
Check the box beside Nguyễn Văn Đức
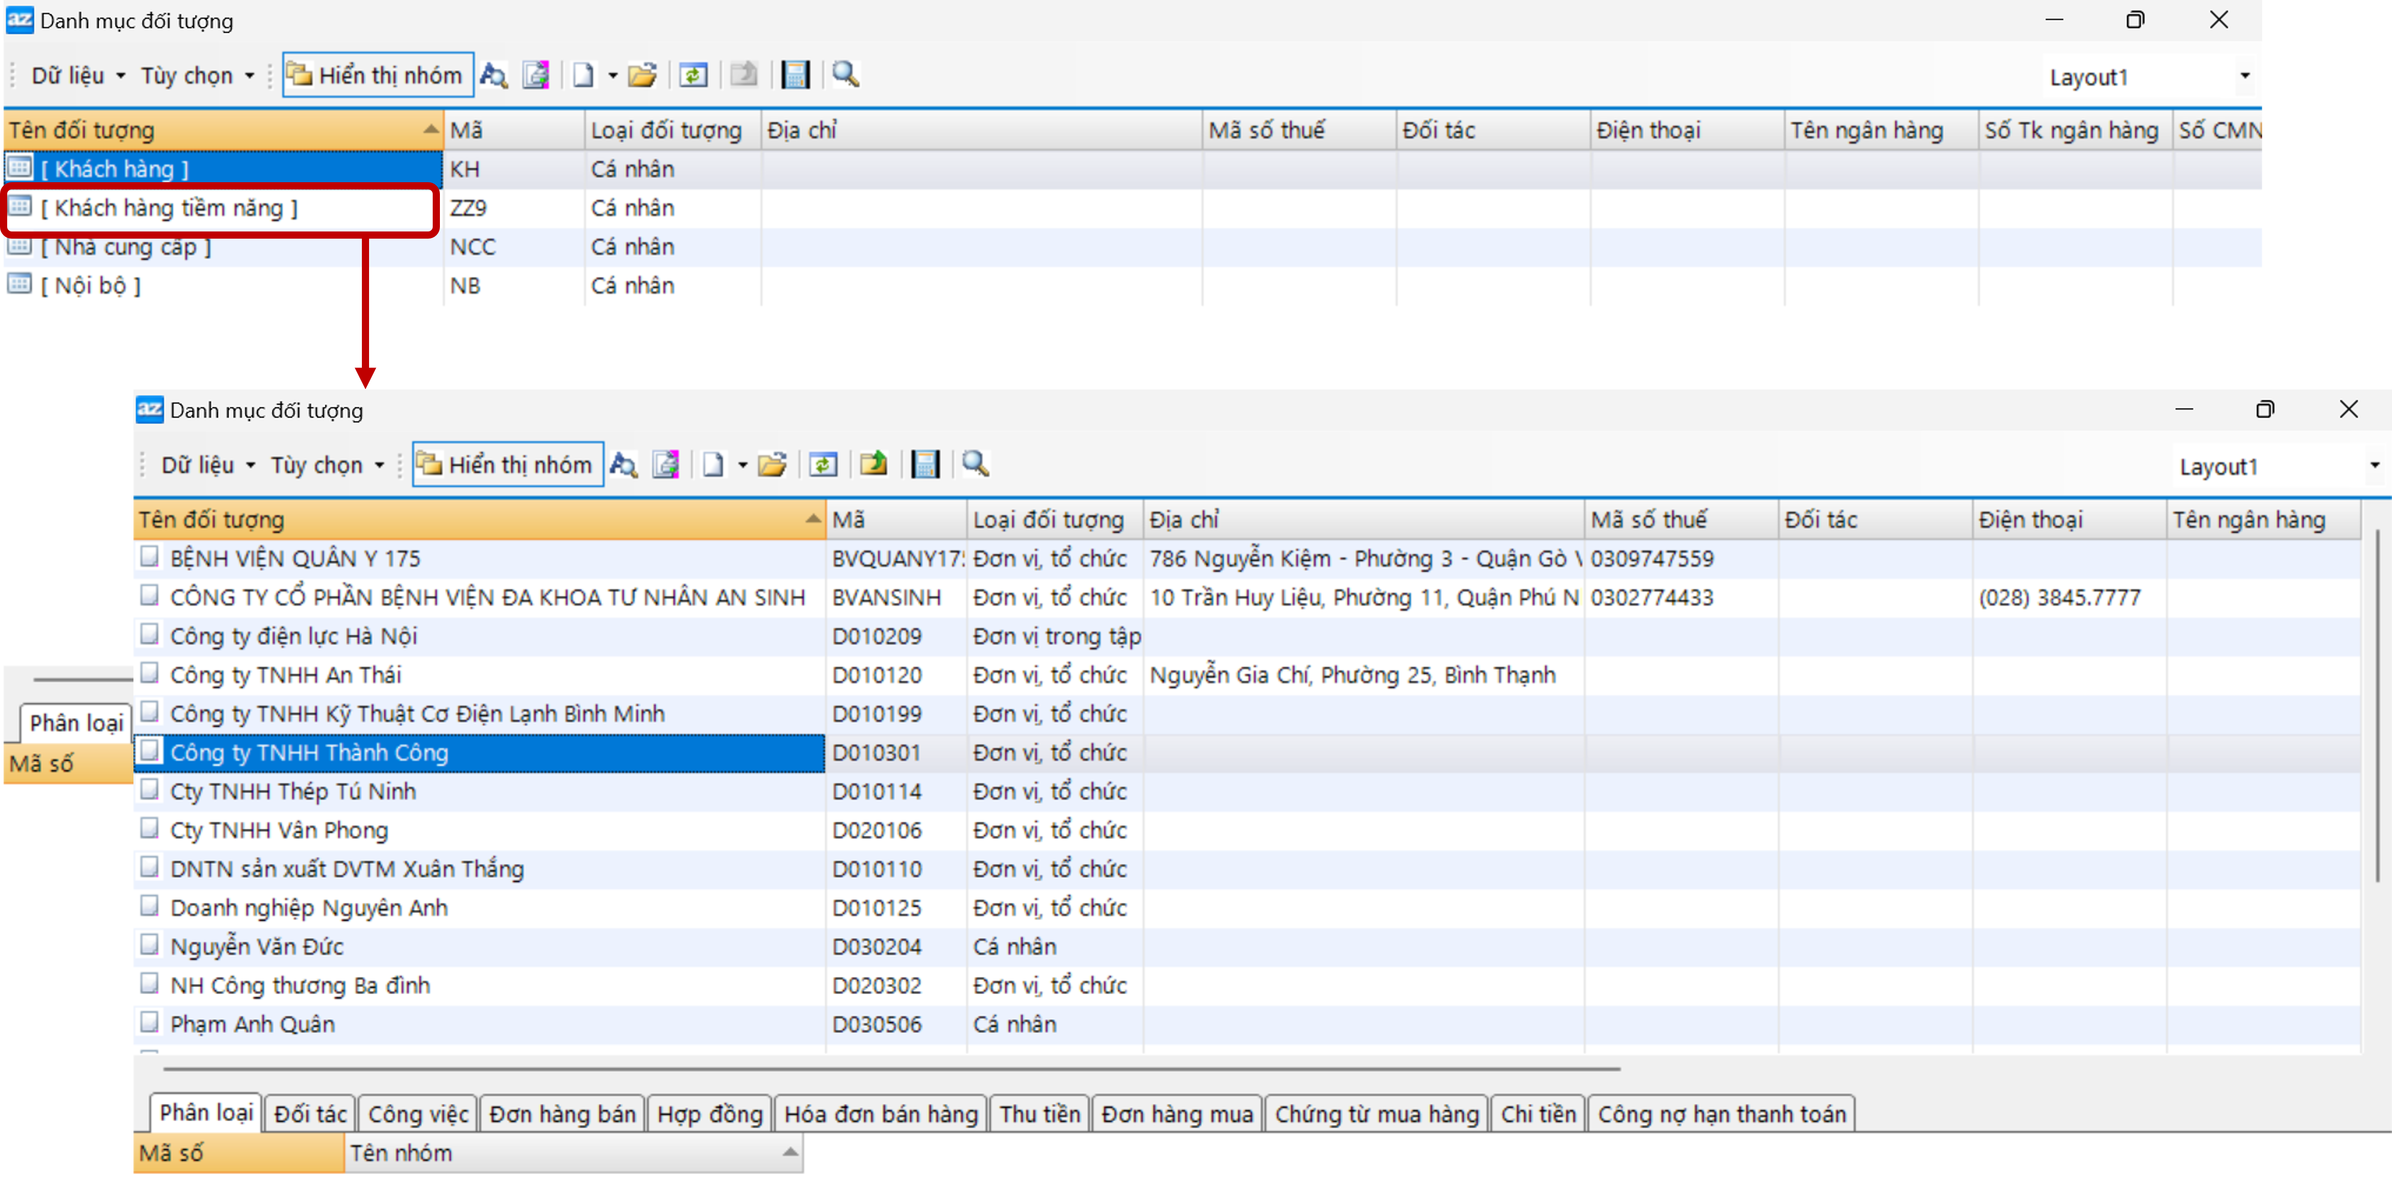click(x=149, y=945)
